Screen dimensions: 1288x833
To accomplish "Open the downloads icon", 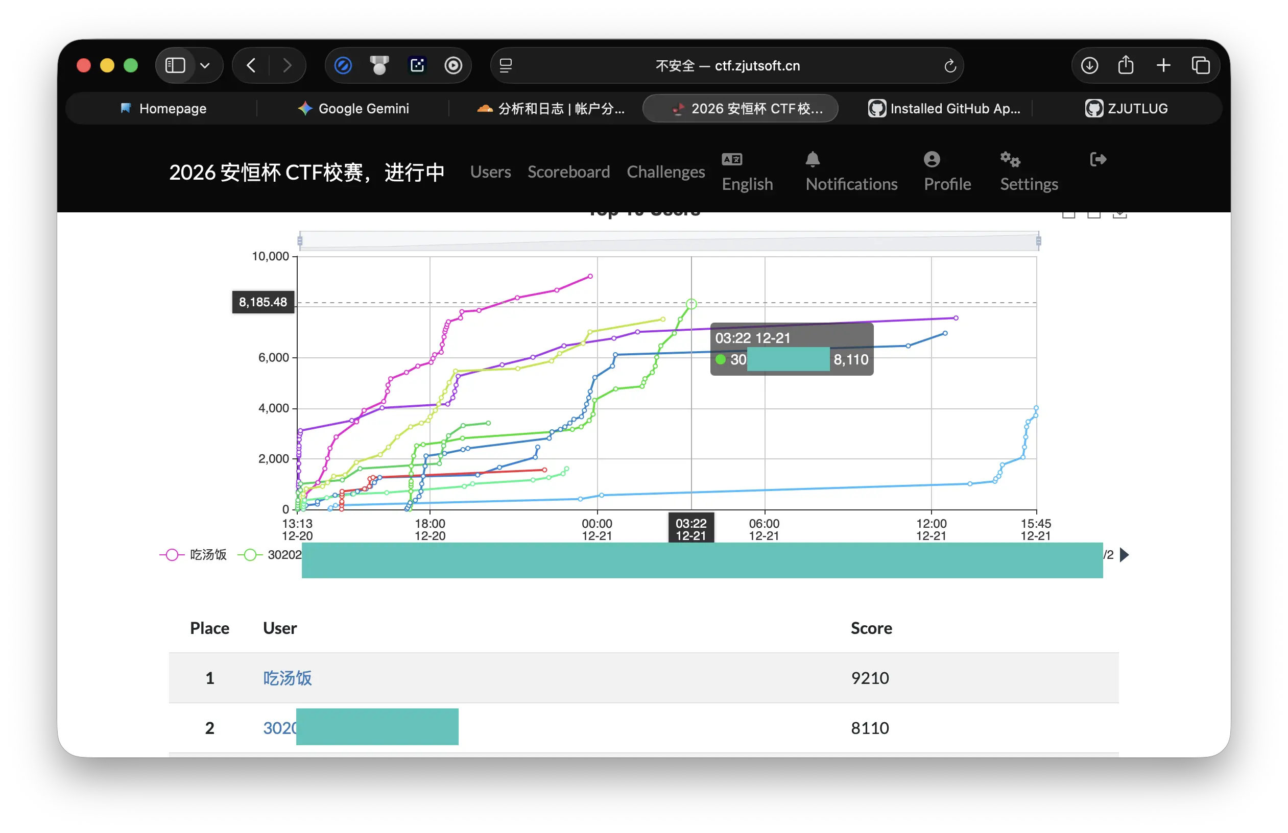I will click(1089, 65).
